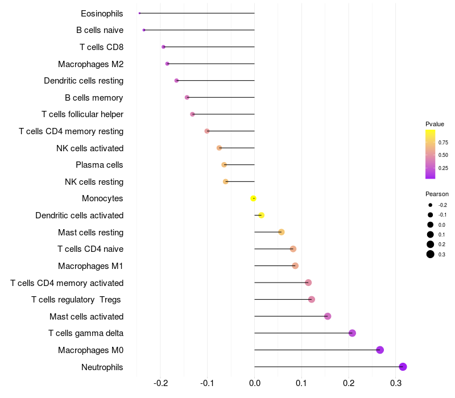455x398 pixels.
Task: Click the Plasma cells axis label
Action: click(x=99, y=165)
